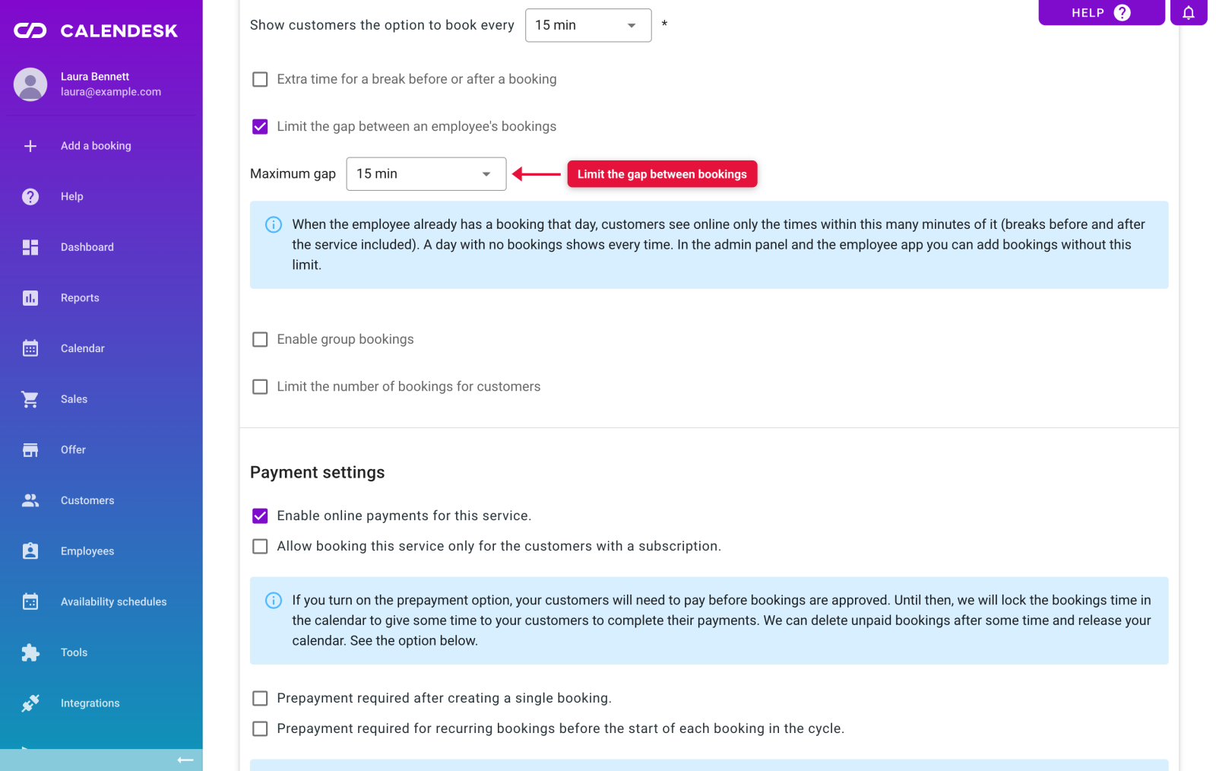The image size is (1216, 771).
Task: Click the Payment settings heading
Action: click(x=318, y=472)
